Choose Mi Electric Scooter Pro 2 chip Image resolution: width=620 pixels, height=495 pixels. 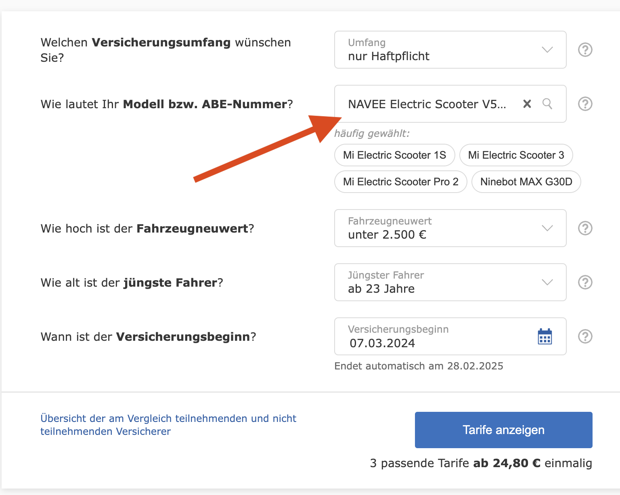[400, 182]
